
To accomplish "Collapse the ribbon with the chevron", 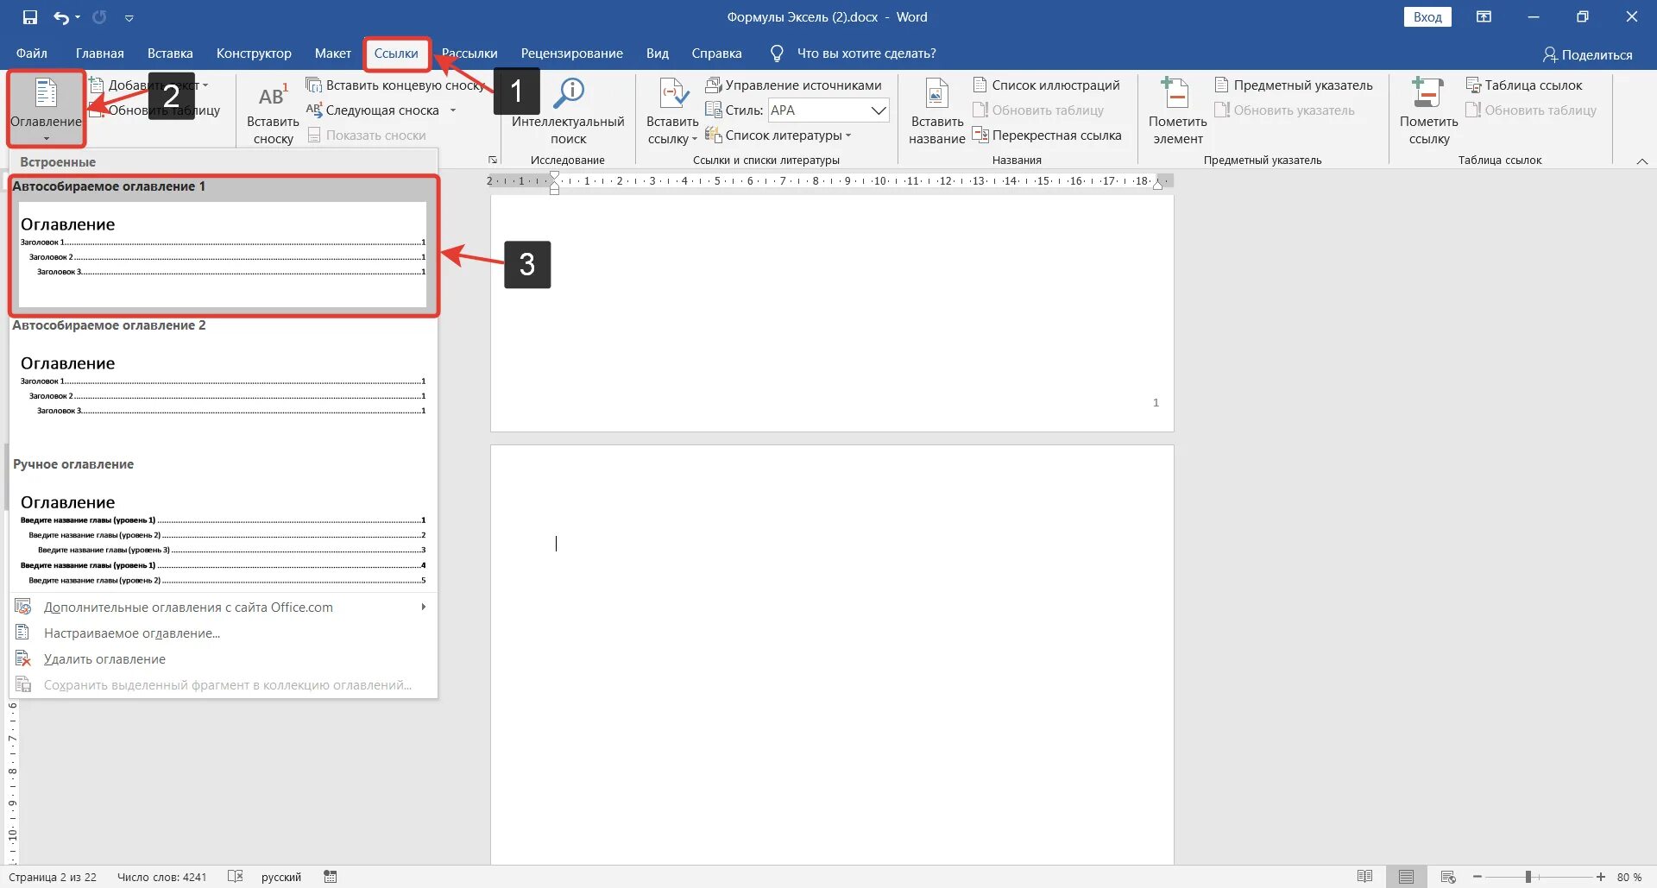I will (1641, 161).
